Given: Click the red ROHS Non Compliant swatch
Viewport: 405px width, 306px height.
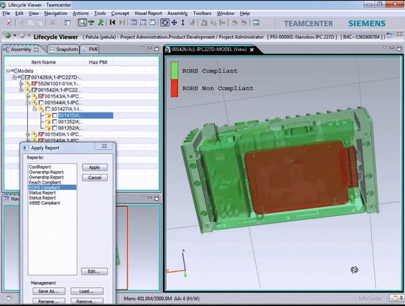Looking at the screenshot, I should point(174,88).
